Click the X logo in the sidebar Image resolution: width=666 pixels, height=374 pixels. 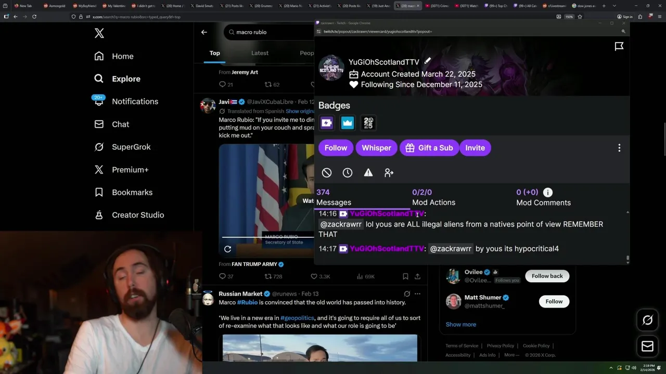[99, 34]
